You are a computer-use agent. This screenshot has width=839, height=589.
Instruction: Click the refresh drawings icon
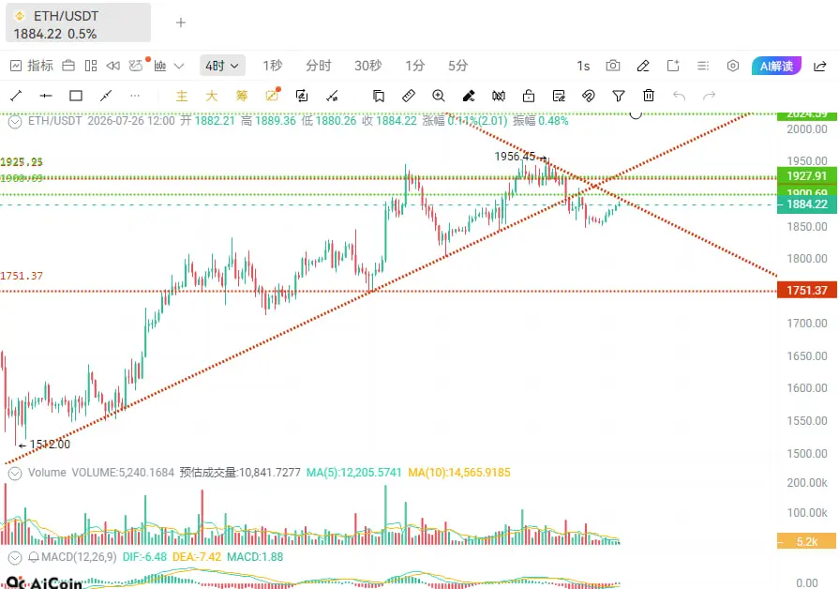[302, 96]
